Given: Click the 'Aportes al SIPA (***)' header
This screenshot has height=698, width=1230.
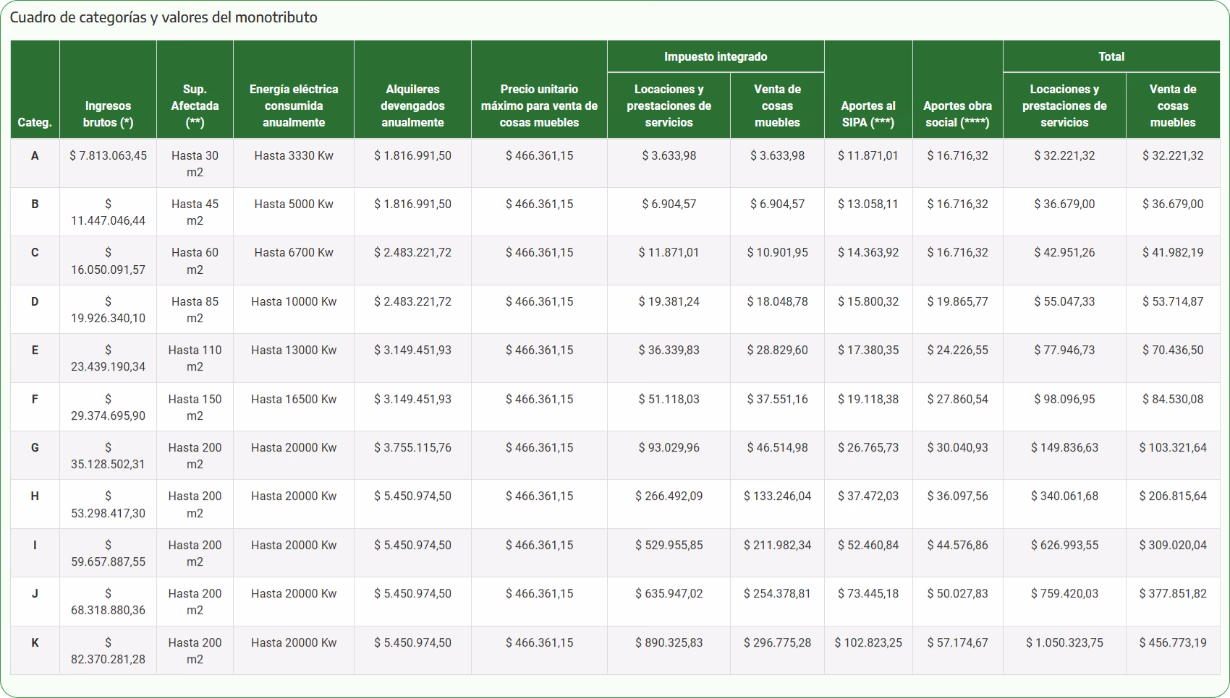Looking at the screenshot, I should click(868, 114).
